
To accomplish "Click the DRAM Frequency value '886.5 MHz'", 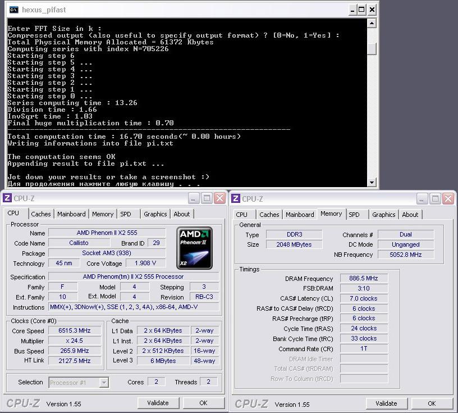I will [364, 278].
